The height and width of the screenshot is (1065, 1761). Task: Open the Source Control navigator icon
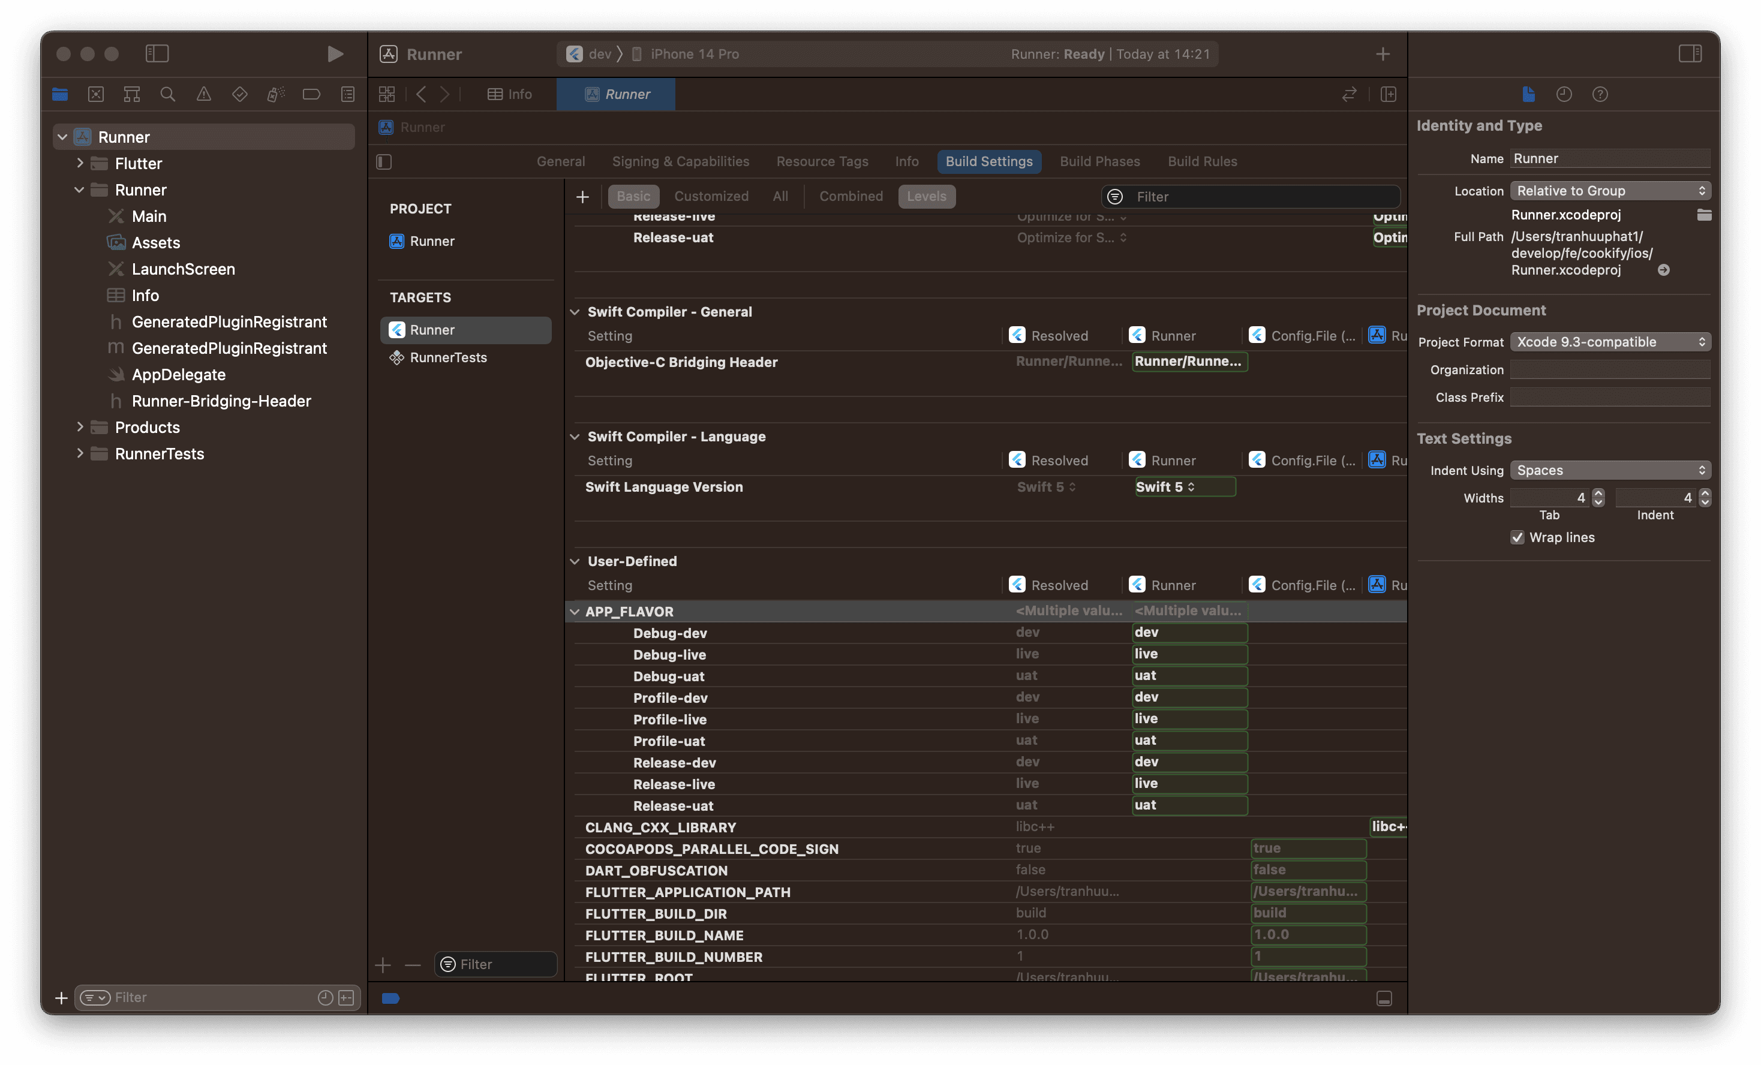(x=96, y=94)
